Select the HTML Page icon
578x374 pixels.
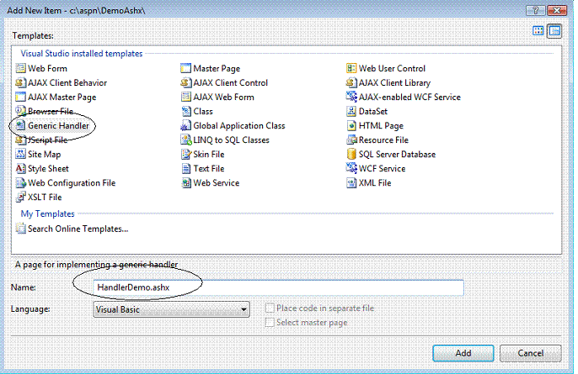pos(351,126)
